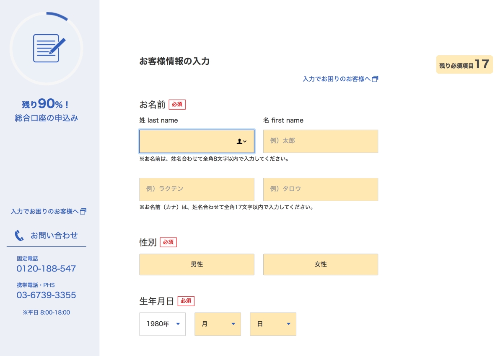
Task: Open 入力でお困りのお客様へ link in left sidebar
Action: pos(45,212)
